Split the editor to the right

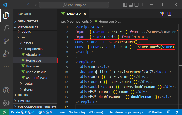point(169,14)
